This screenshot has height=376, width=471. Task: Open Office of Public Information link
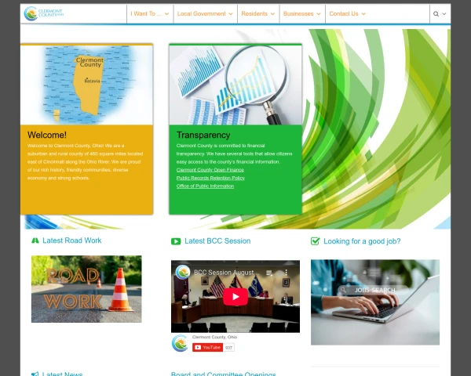point(205,186)
